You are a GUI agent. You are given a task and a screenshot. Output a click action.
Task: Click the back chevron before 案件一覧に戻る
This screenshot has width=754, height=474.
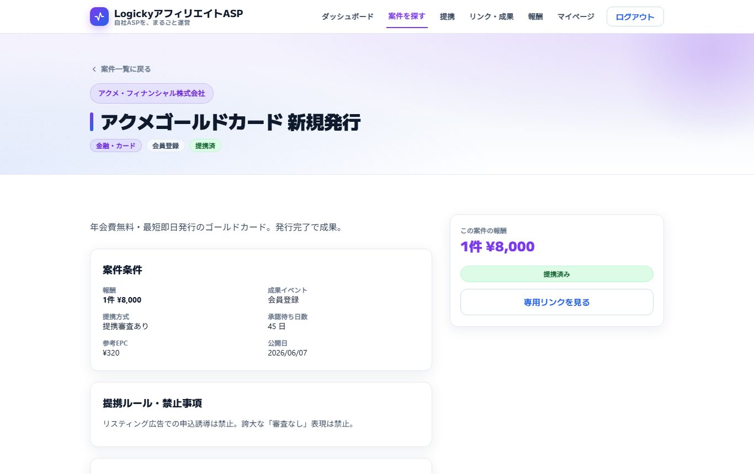(x=94, y=69)
